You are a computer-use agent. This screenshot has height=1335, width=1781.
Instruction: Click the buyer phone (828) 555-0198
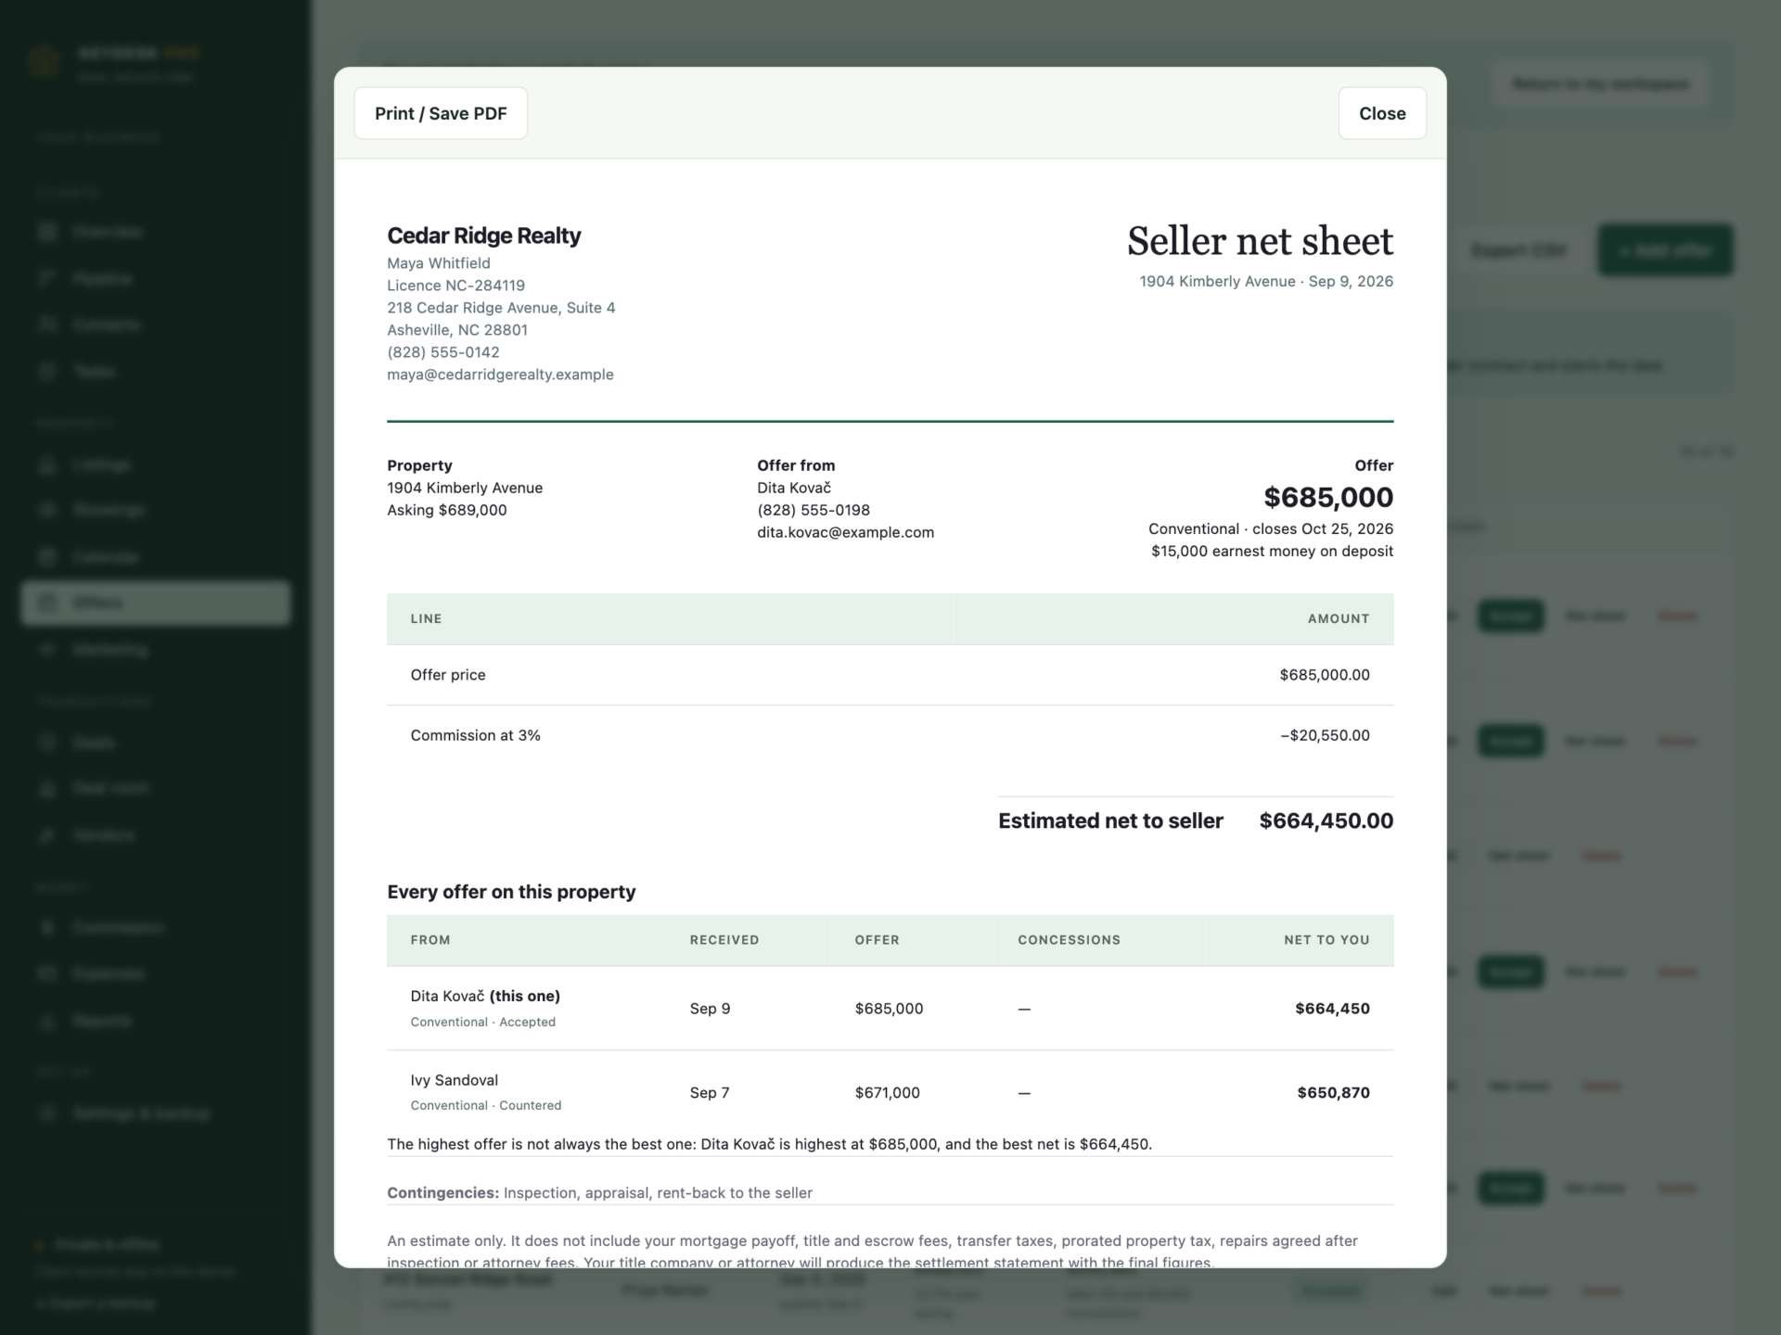point(814,510)
